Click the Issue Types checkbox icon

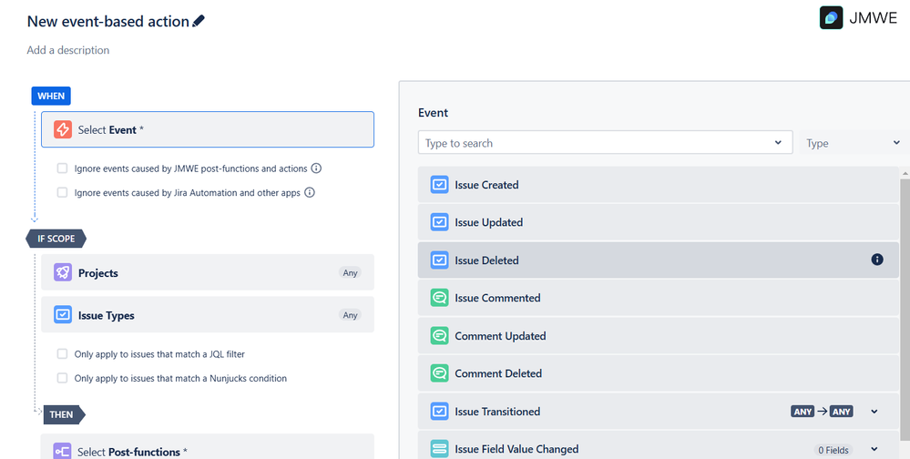coord(63,314)
